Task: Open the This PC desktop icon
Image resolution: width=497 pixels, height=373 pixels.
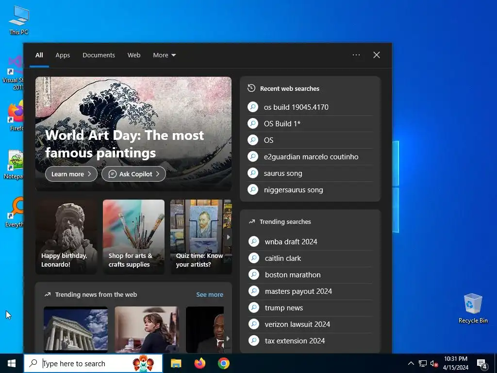Action: (19, 19)
